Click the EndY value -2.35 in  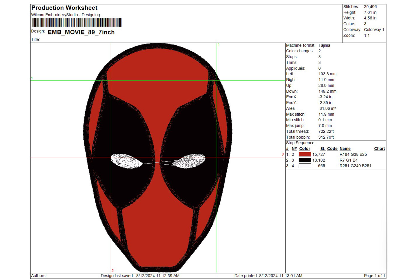click(325, 103)
